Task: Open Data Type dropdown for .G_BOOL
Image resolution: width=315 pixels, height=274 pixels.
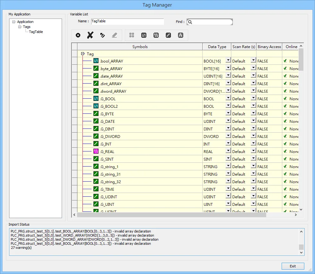Action: [228, 98]
